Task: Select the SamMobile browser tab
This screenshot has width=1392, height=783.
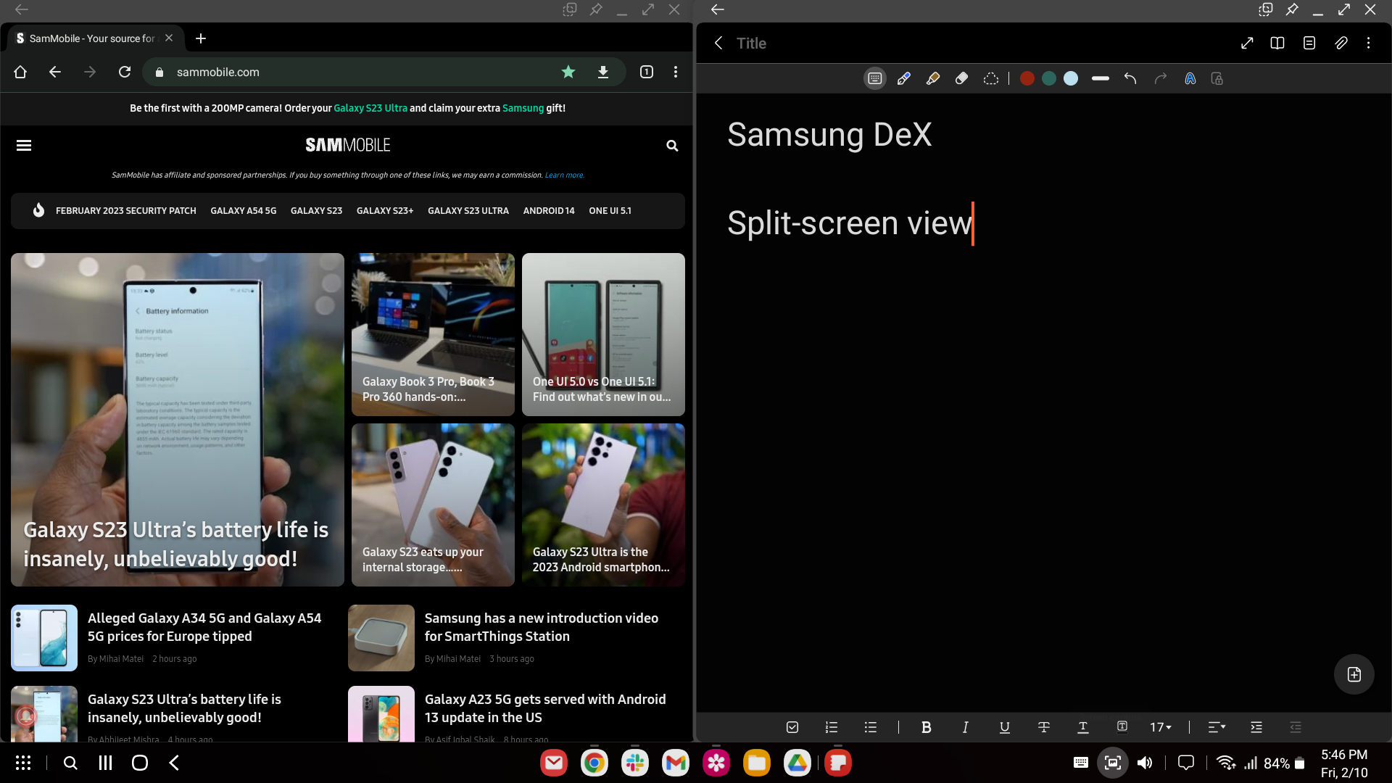Action: tap(91, 38)
